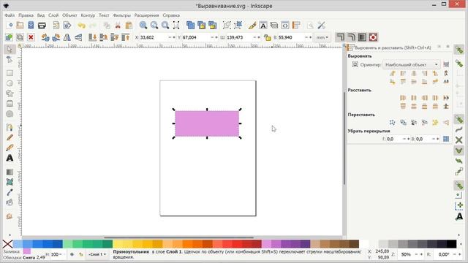Image resolution: width=468 pixels, height=263 pixels.
Task: Select the Color picker dropper tool
Action: [10, 192]
